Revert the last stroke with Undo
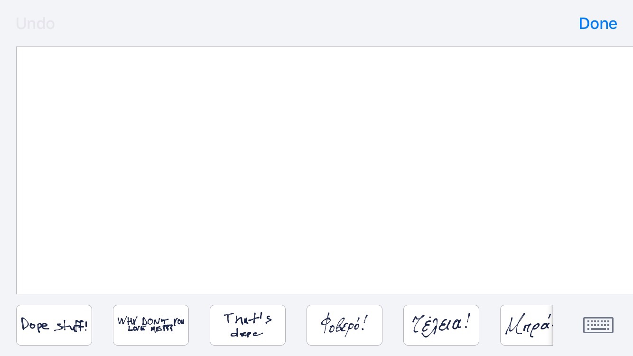 tap(35, 24)
